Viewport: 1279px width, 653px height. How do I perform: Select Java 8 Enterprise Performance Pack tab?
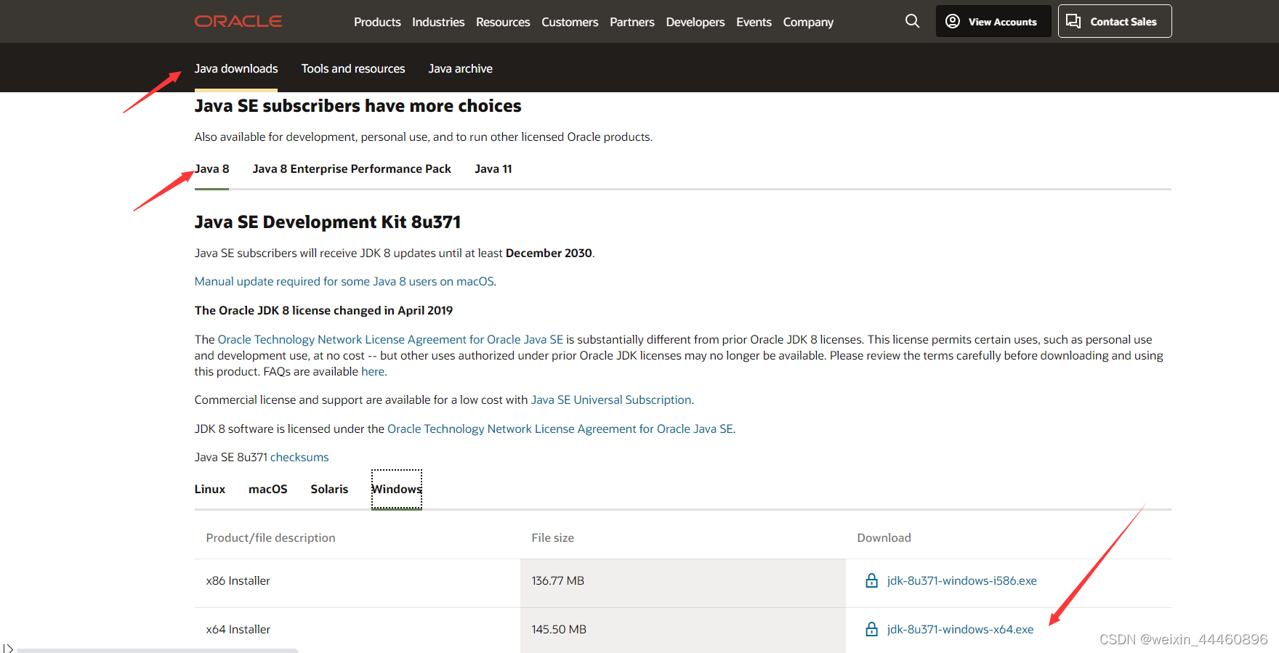[x=352, y=169]
